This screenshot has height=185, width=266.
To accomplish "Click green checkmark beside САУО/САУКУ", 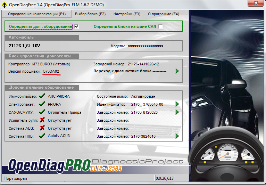I will (x=42, y=112).
